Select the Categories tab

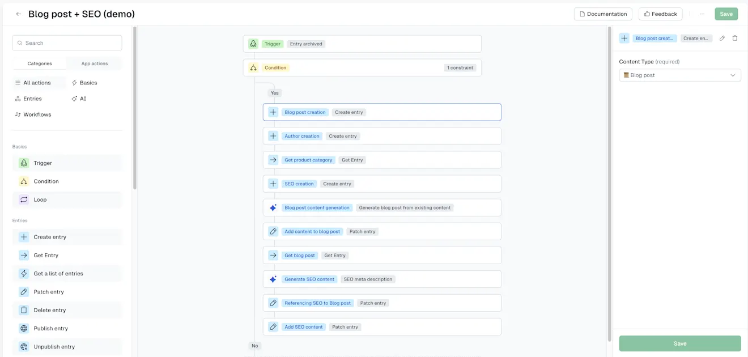coord(39,63)
